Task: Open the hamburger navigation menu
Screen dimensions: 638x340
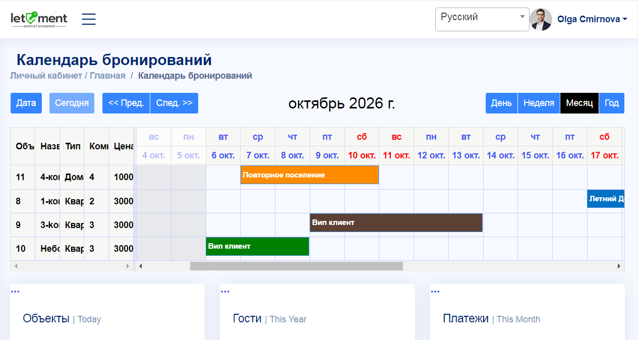Action: (89, 19)
